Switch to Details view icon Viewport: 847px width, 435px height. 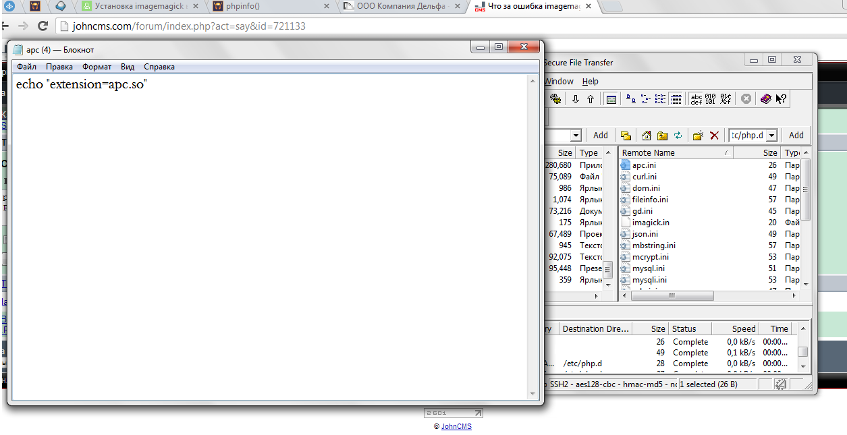(x=676, y=99)
